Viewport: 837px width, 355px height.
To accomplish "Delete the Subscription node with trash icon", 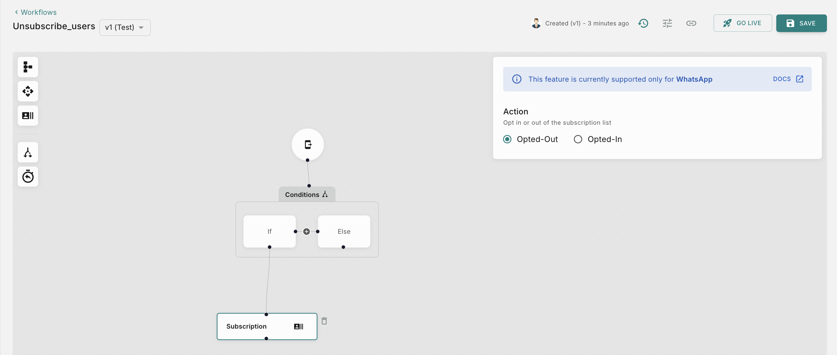I will point(324,321).
